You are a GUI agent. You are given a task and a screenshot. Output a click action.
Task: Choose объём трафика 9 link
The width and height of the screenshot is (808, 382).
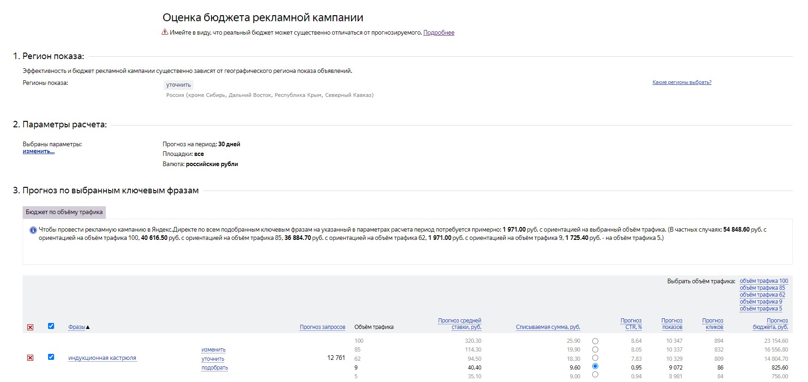pyautogui.click(x=761, y=302)
